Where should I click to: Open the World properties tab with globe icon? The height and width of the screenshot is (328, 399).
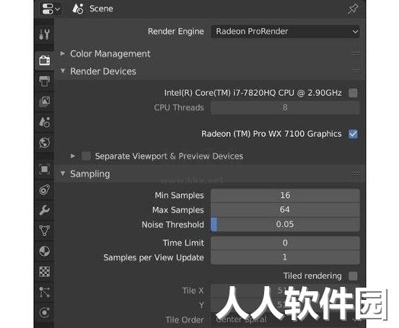tap(45, 143)
